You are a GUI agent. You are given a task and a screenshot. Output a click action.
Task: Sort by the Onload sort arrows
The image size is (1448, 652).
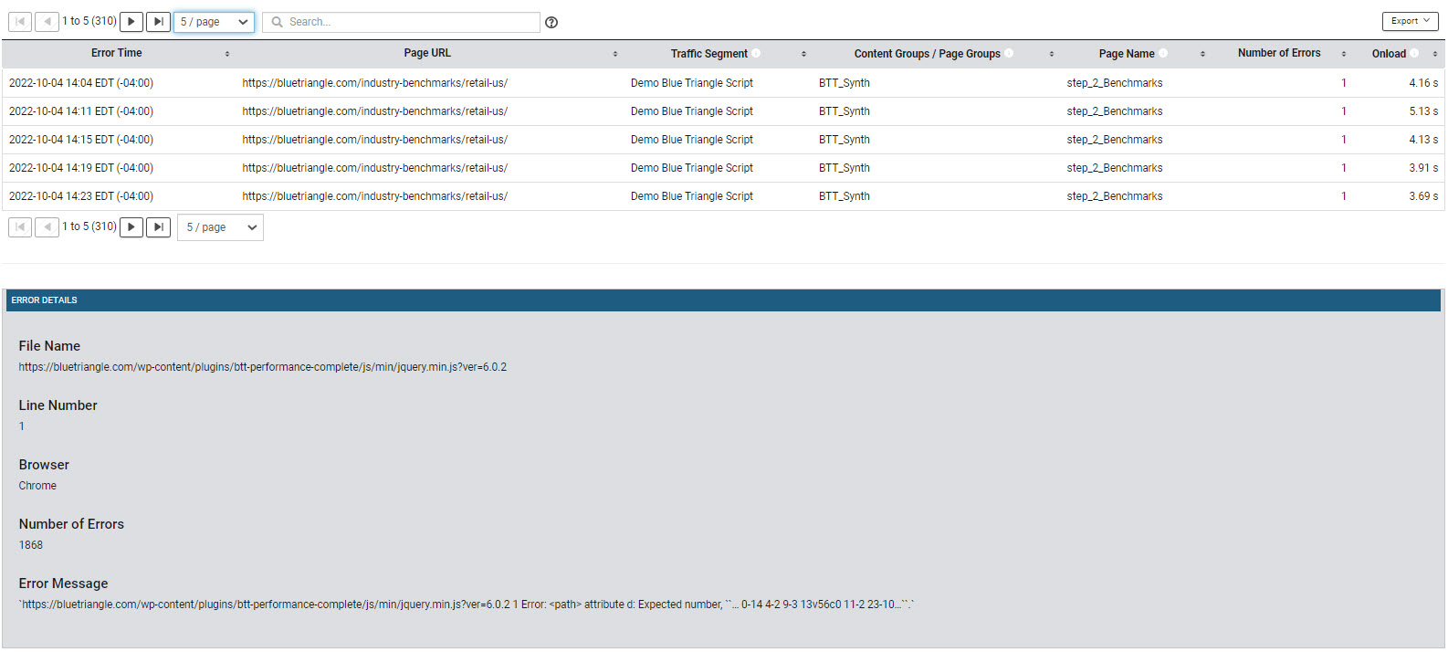1435,54
